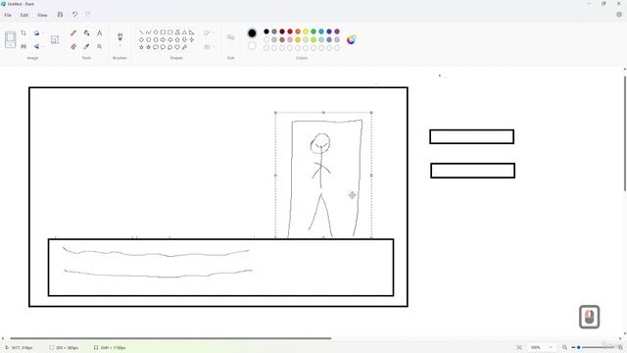The width and height of the screenshot is (627, 353).
Task: Open the Flip dropdown arrow
Action: coord(42,46)
